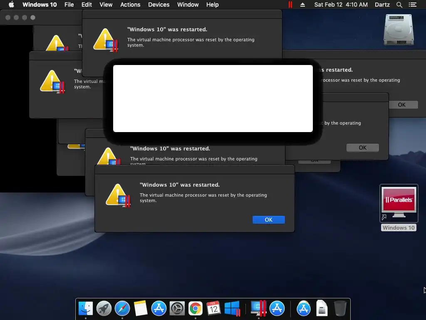This screenshot has height=320, width=426.
Task: Click the warning icon in the left restart dialog
Action: 52,82
